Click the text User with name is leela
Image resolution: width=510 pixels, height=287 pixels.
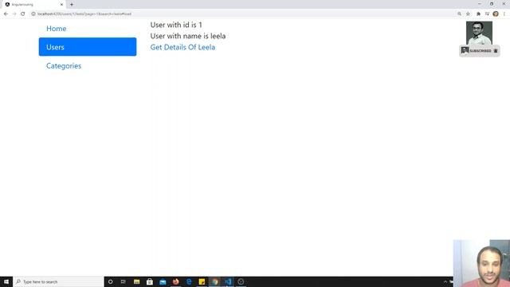tap(188, 36)
